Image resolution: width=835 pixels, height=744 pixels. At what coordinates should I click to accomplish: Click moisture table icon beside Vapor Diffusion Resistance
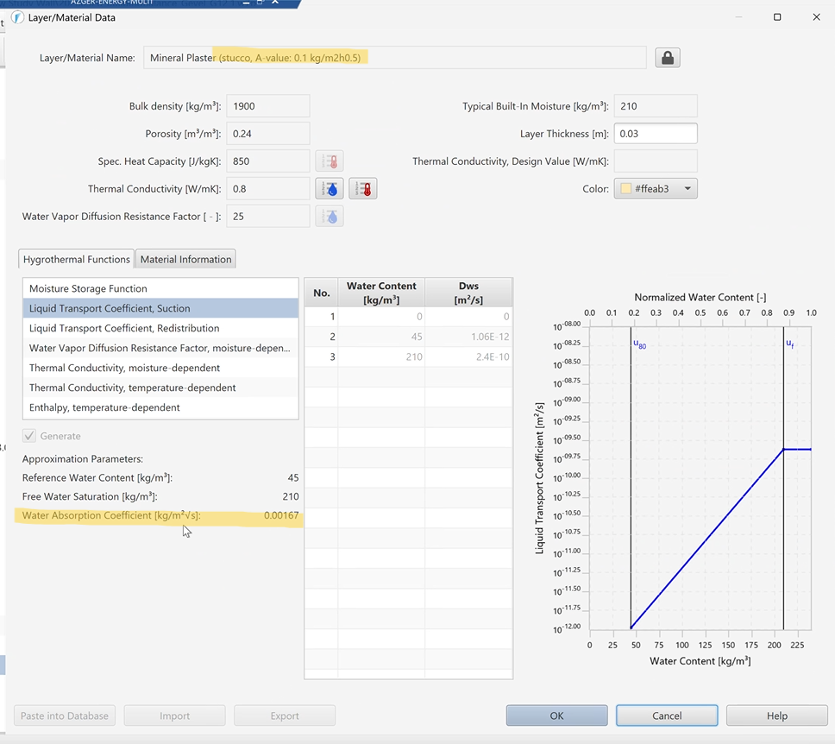coord(330,217)
